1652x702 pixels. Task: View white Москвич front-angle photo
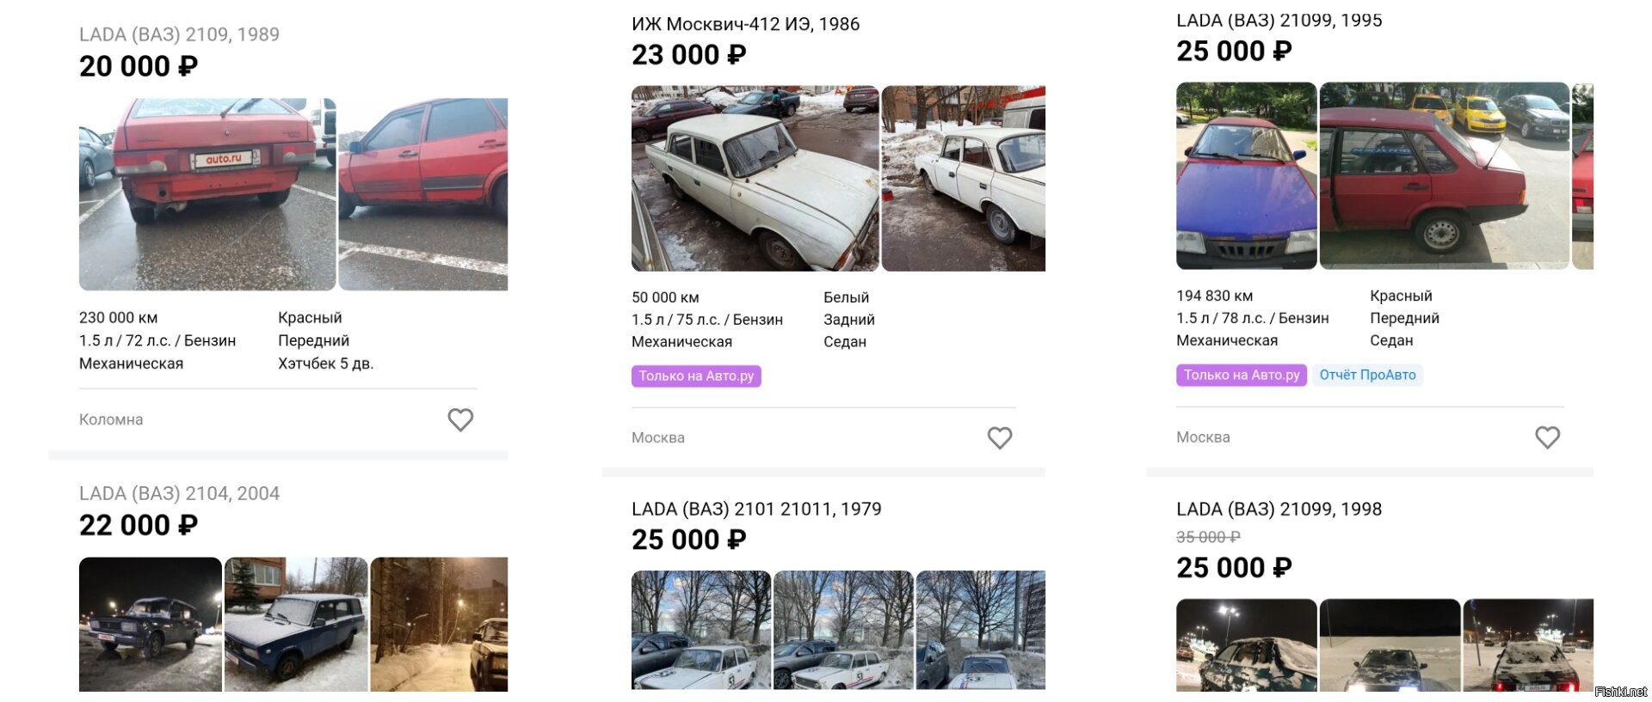coord(755,179)
